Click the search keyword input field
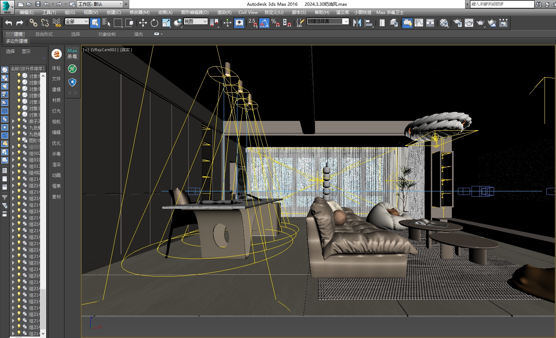556x338 pixels. pyautogui.click(x=502, y=4)
